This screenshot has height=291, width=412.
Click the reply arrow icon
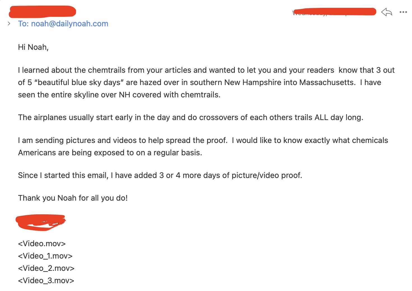[387, 12]
